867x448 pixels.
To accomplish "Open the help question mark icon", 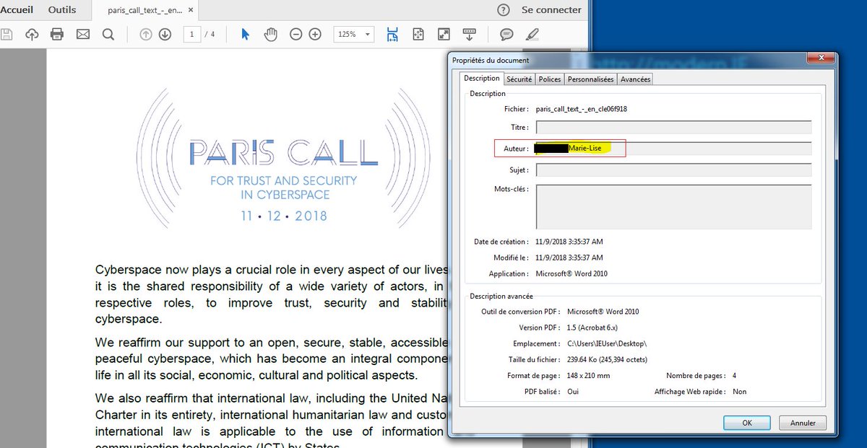I will [x=504, y=10].
